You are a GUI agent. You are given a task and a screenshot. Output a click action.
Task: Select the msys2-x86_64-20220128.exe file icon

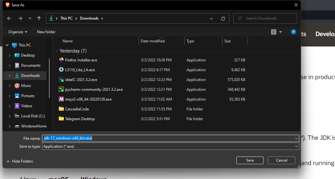coord(61,99)
